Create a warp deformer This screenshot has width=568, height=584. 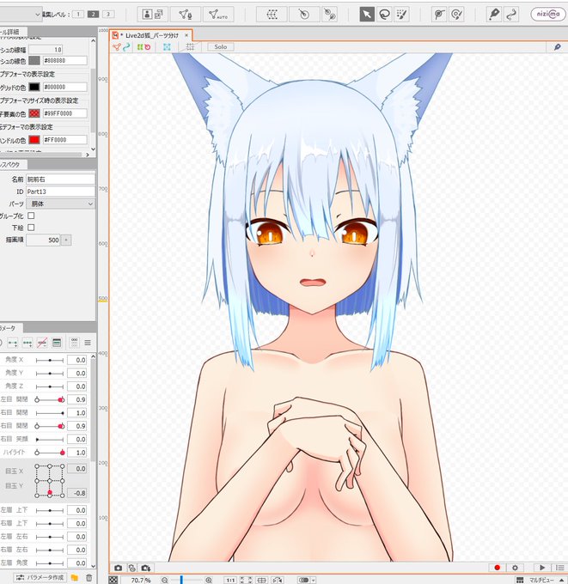272,15
